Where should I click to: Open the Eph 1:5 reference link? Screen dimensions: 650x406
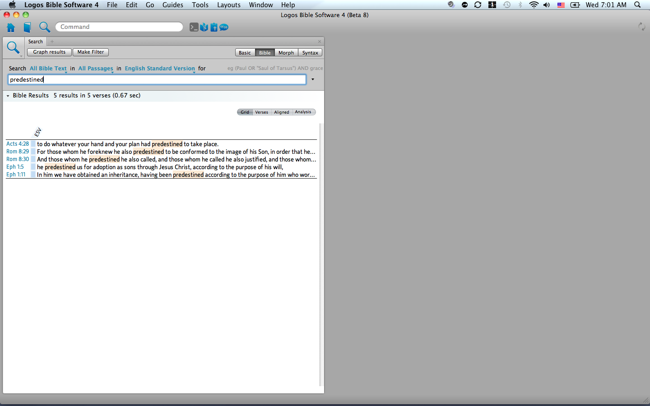15,167
